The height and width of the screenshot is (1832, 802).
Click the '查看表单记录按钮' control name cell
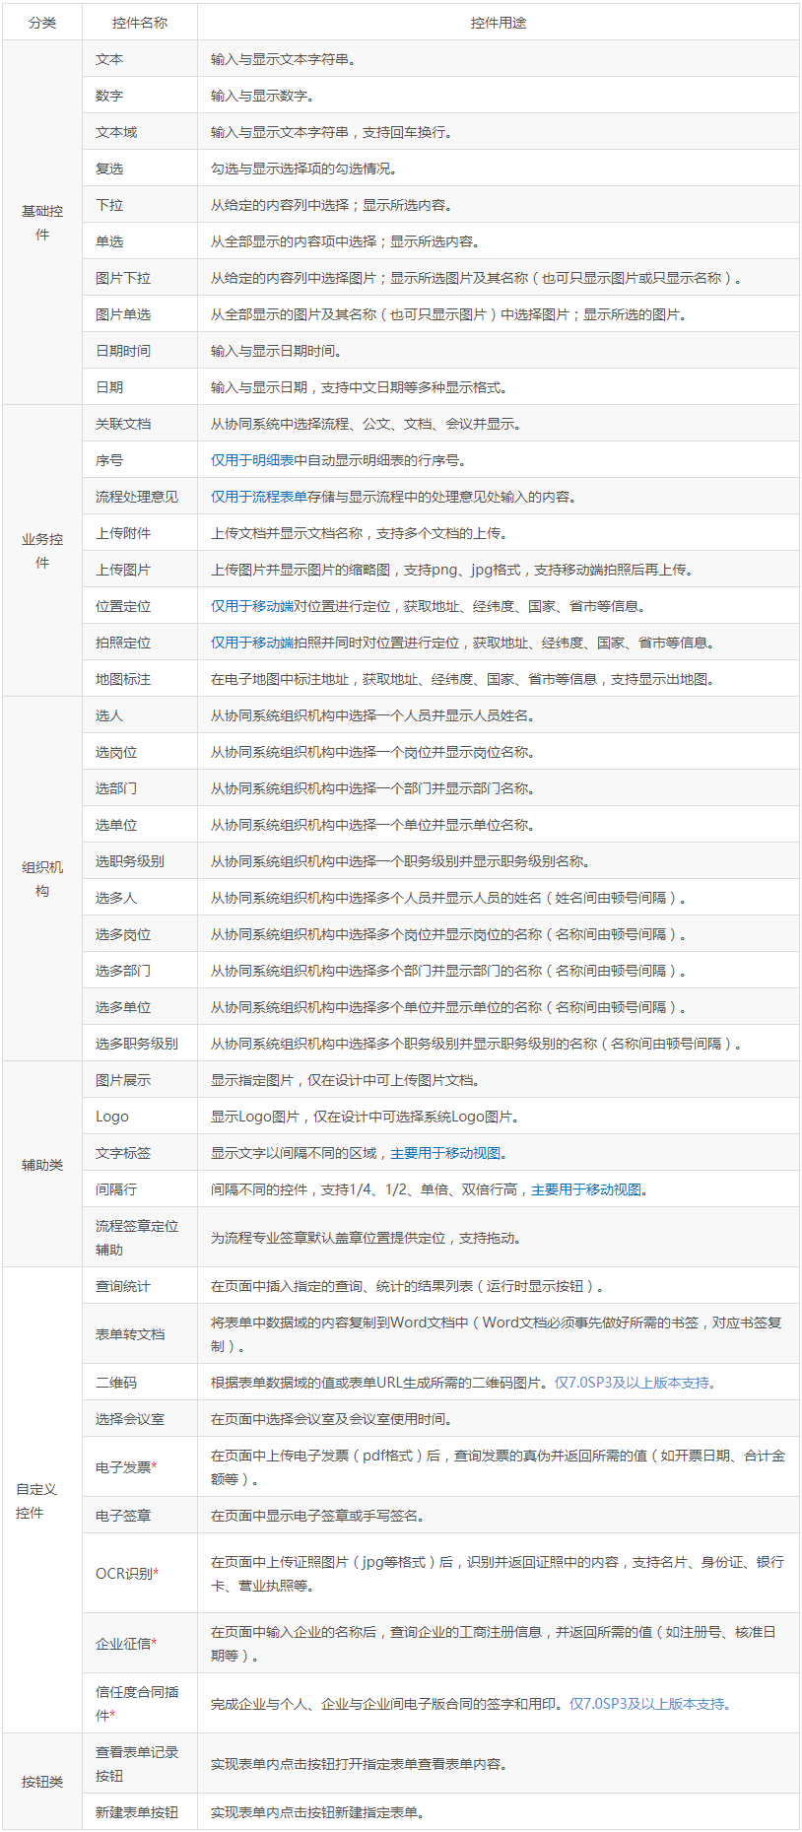click(x=140, y=1764)
